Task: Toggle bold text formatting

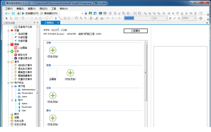Action: click(170, 18)
